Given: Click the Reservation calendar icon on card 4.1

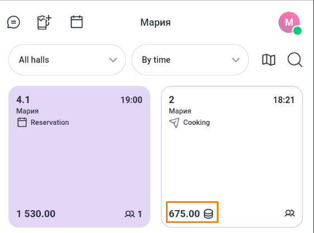Looking at the screenshot, I should point(22,122).
